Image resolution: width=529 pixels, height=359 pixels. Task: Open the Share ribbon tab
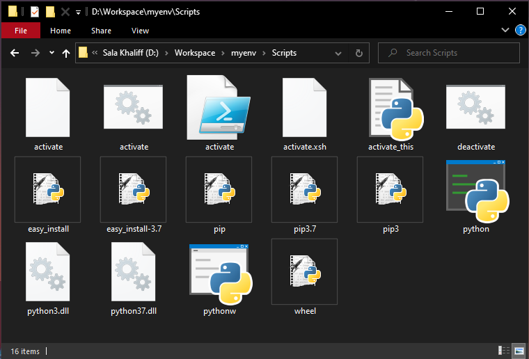[101, 31]
